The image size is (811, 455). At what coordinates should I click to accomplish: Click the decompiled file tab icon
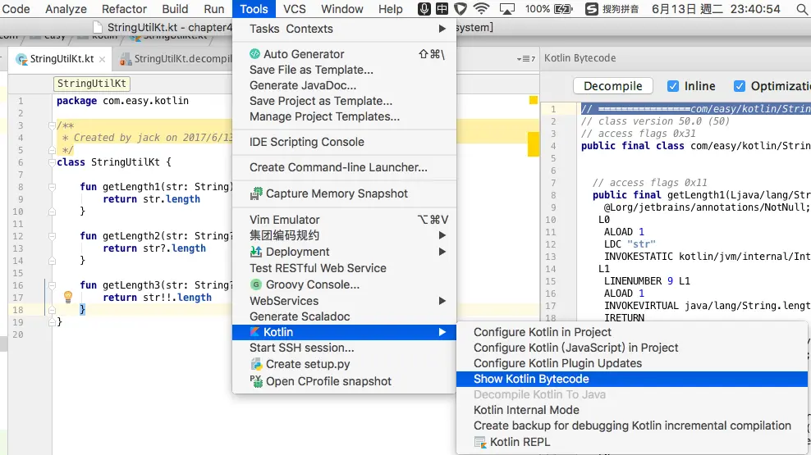click(125, 59)
